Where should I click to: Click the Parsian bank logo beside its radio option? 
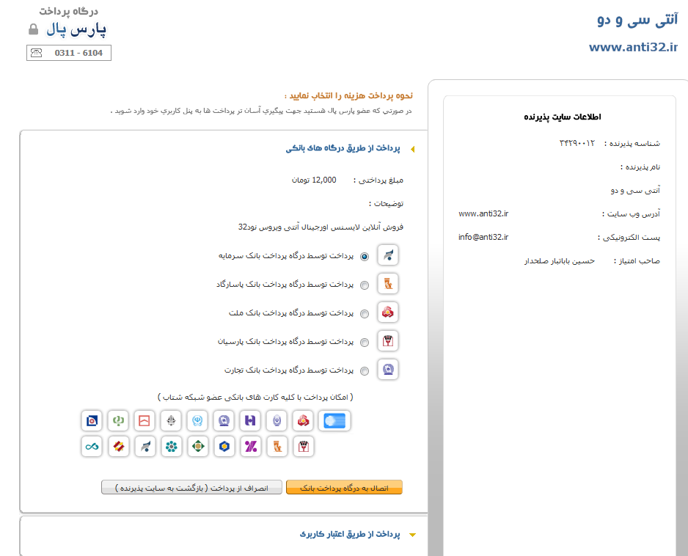388,340
